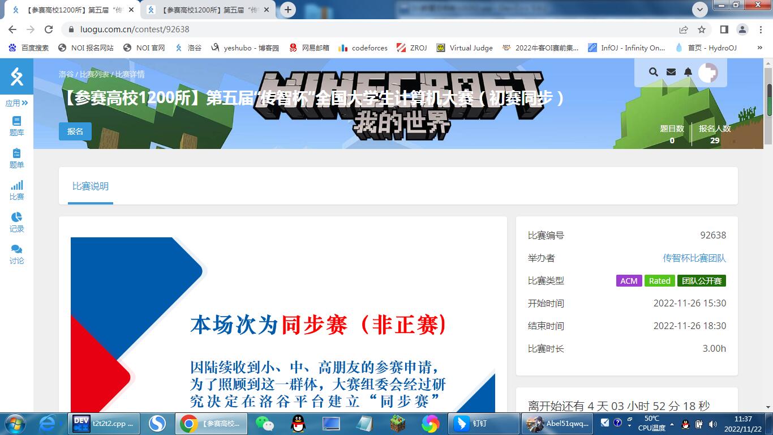Open 记录 submission records in sidebar

(16, 222)
